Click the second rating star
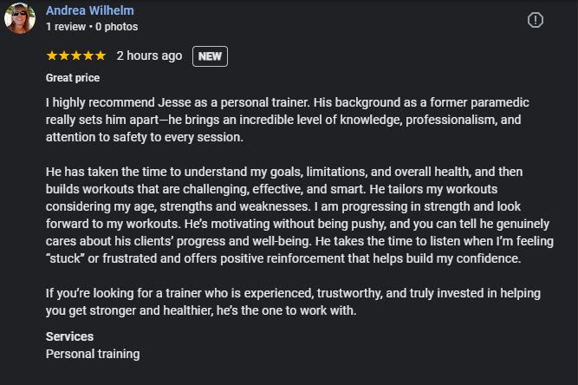Viewport: 578px width, 385px height. point(63,55)
